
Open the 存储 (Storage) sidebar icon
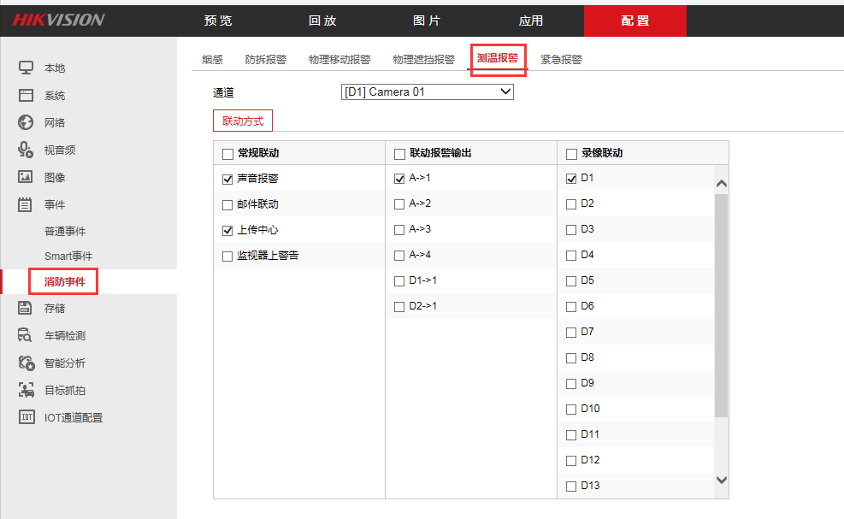[x=24, y=308]
